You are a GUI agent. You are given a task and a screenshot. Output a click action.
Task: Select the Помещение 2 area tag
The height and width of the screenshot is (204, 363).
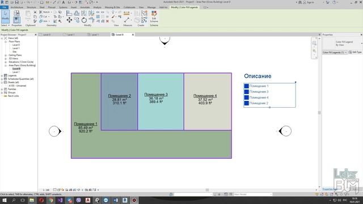[x=120, y=99]
